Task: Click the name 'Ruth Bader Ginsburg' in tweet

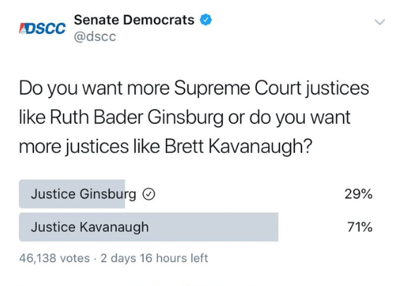Action: 137,118
